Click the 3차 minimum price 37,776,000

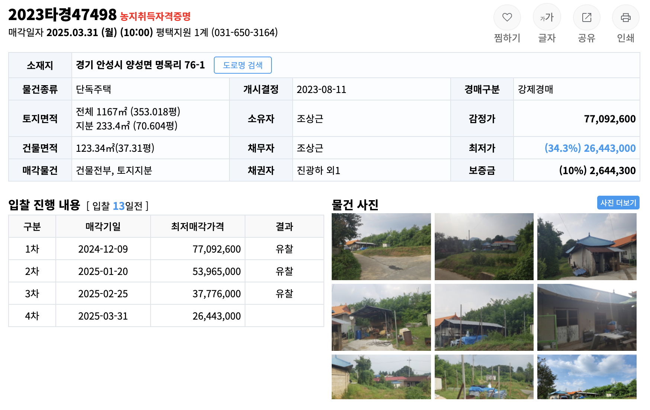(x=216, y=294)
